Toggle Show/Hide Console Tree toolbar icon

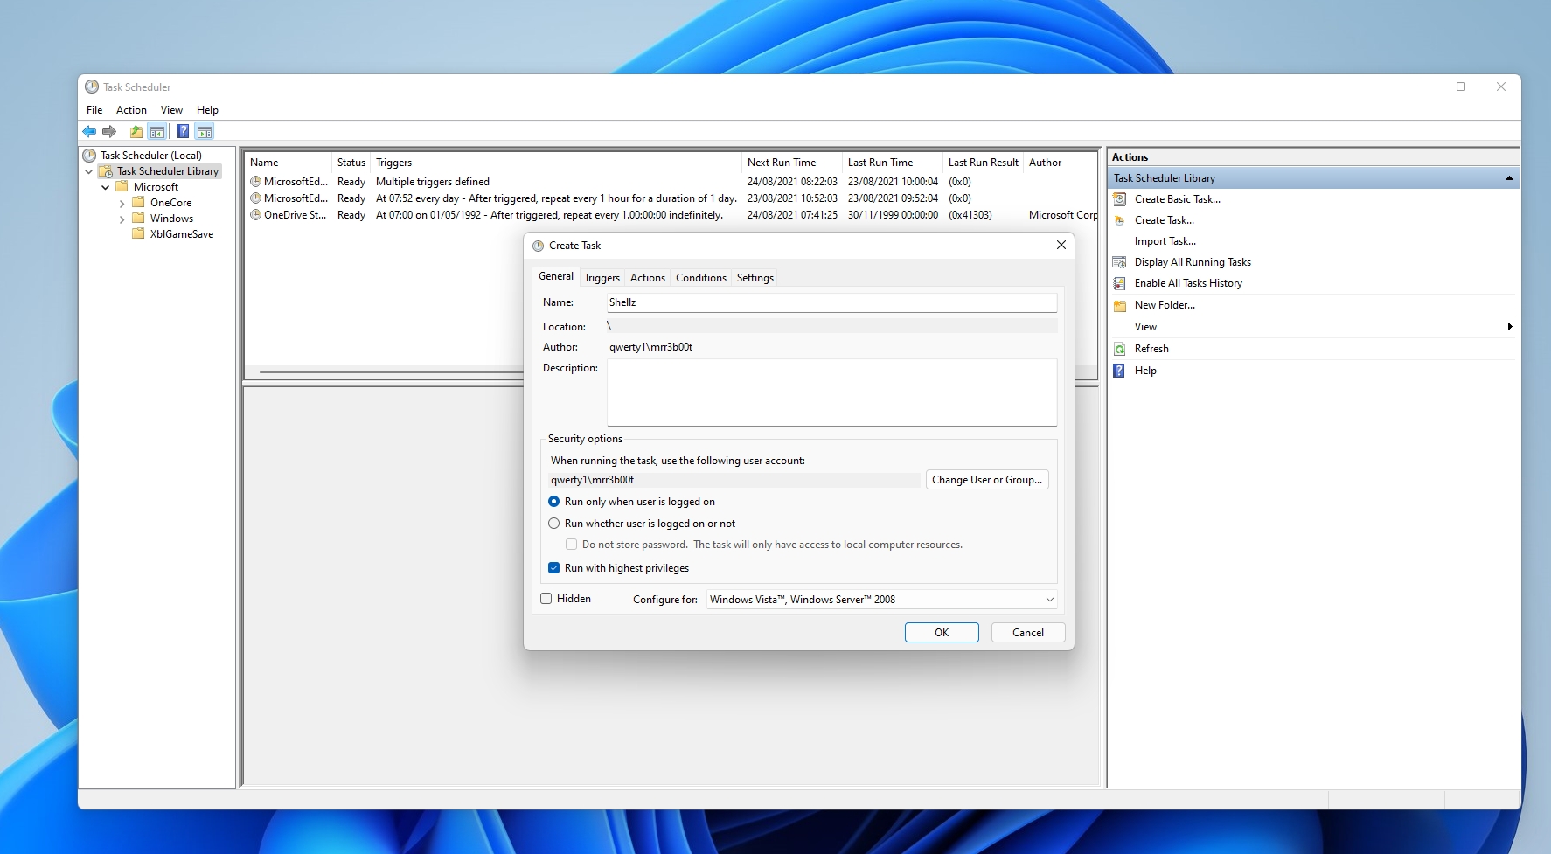[157, 131]
